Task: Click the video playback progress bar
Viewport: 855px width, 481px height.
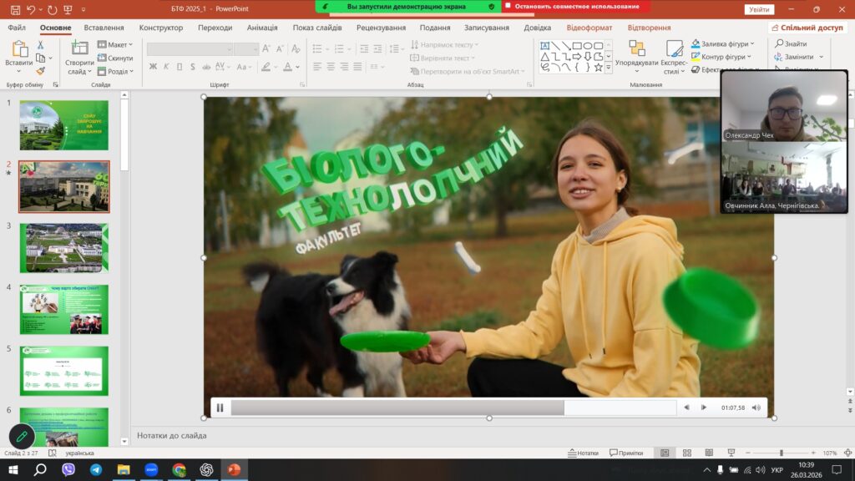Action: (x=453, y=408)
